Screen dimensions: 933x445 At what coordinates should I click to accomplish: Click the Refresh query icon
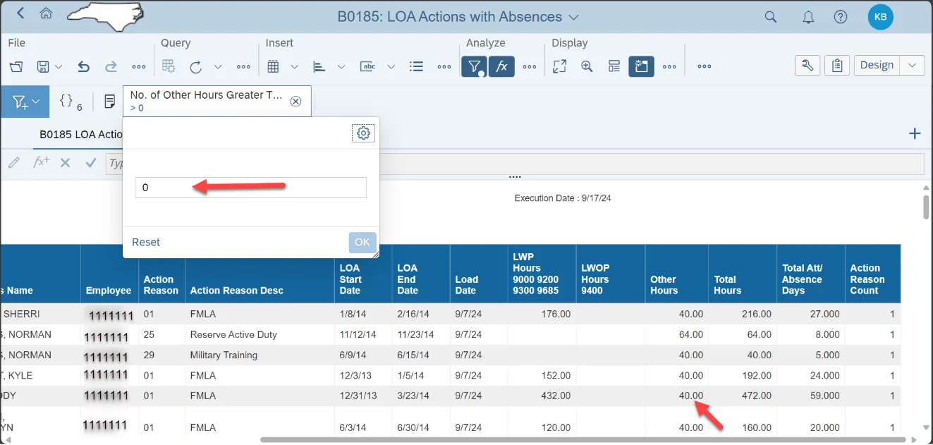pos(196,66)
